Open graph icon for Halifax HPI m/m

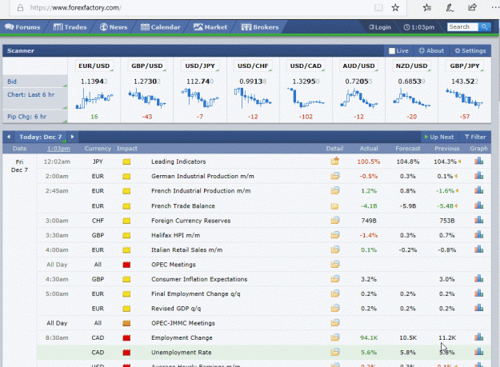point(478,235)
